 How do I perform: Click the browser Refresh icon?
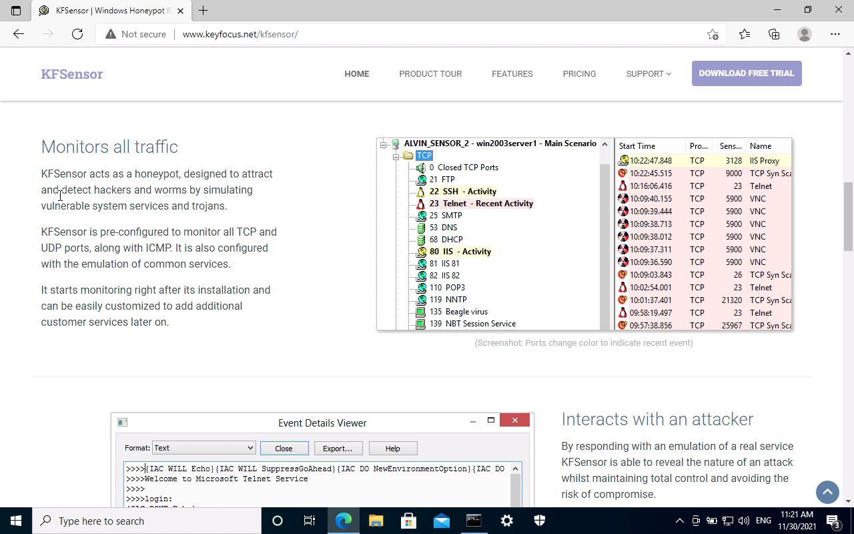(x=77, y=34)
